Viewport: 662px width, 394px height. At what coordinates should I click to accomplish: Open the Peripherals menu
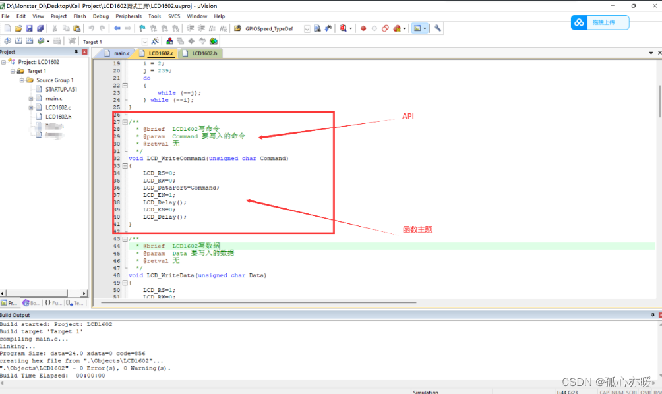(x=129, y=16)
